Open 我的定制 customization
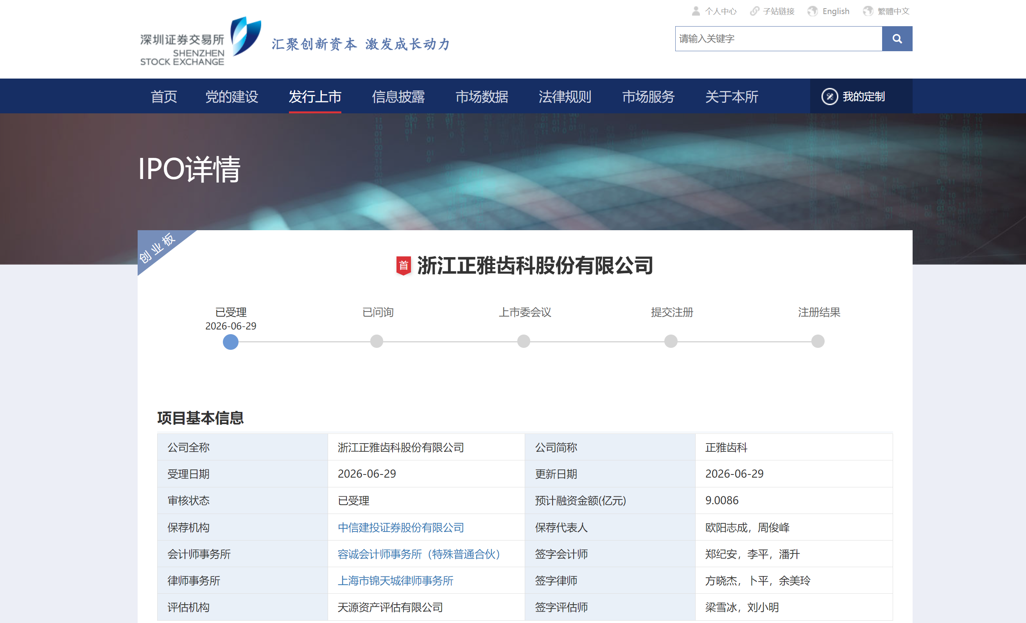 (x=861, y=97)
